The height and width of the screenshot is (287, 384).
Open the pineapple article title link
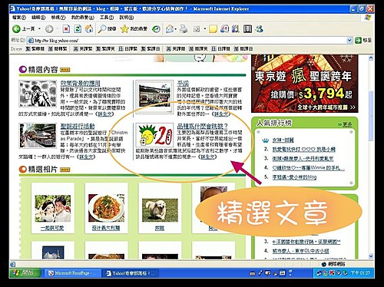tap(202, 126)
